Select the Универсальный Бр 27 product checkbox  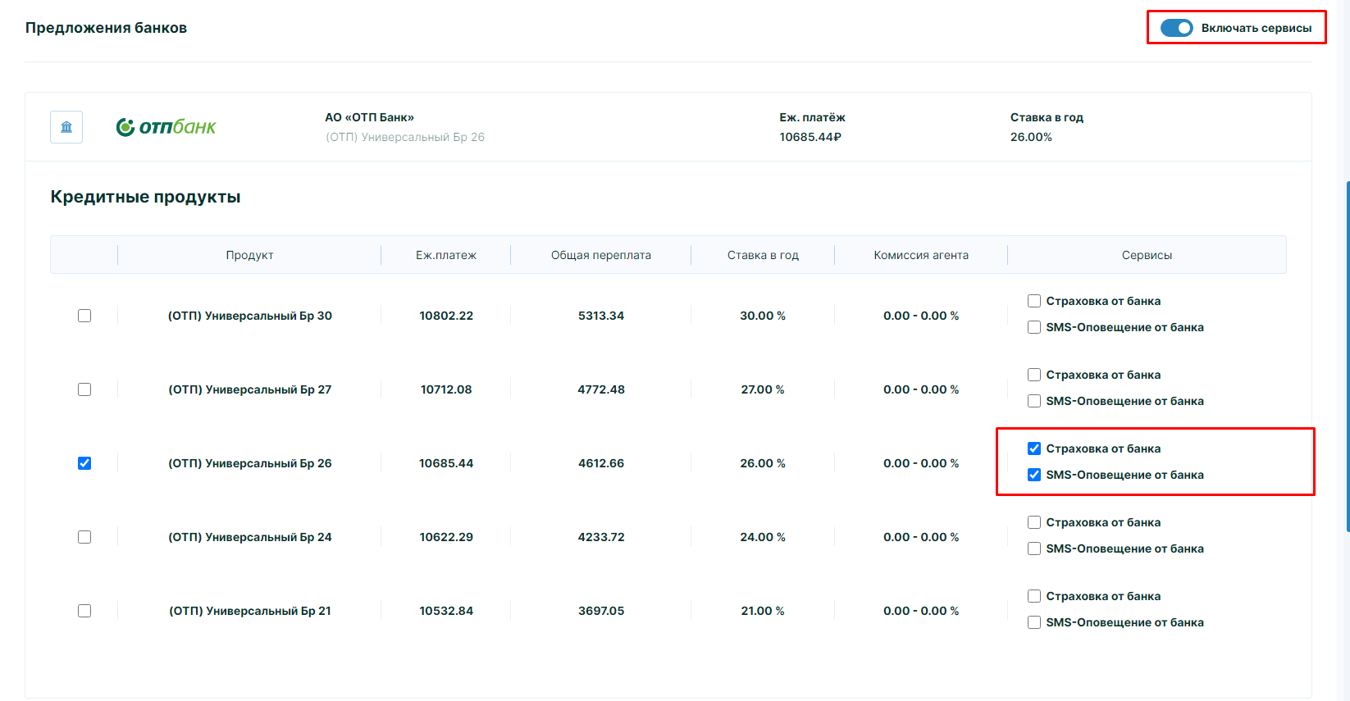(84, 389)
